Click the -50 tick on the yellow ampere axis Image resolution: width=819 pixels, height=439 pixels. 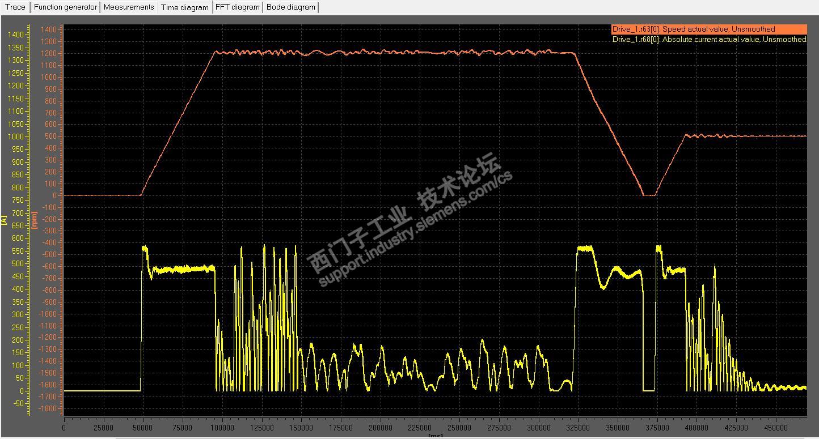pos(18,403)
